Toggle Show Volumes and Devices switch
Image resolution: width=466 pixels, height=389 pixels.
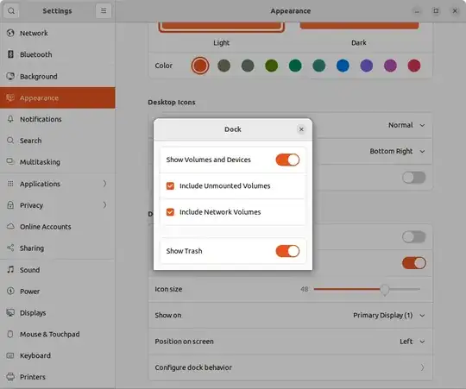point(287,160)
